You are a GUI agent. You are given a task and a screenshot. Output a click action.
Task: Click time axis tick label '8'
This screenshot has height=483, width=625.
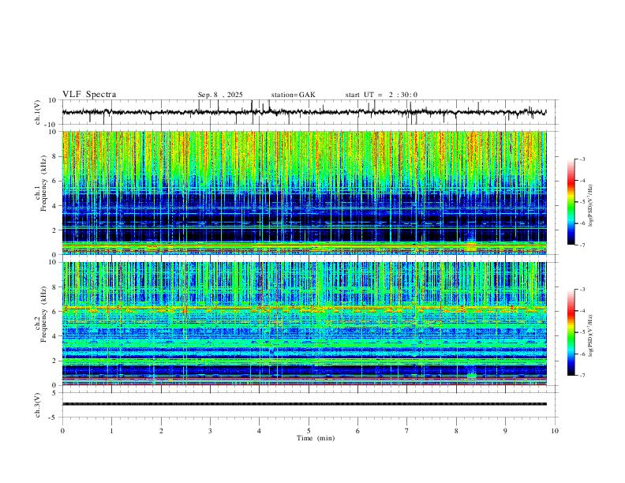(x=456, y=431)
